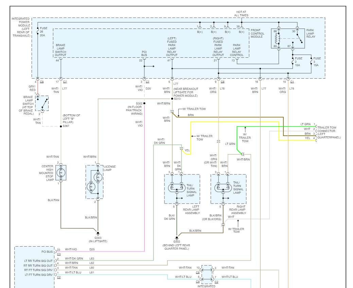Click the S367 splice dot
The image size is (353, 288).
(61, 126)
